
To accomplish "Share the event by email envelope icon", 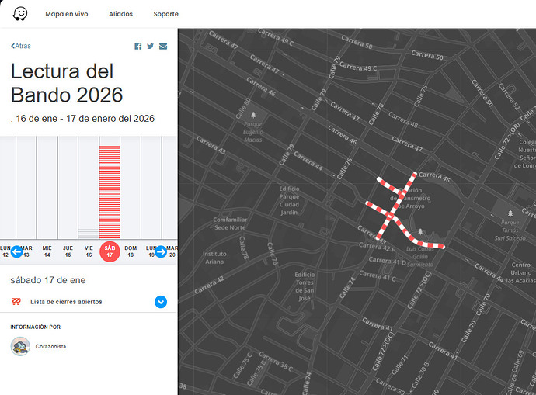I will pos(163,47).
